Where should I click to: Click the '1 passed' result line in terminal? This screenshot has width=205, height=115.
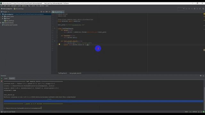(33, 104)
